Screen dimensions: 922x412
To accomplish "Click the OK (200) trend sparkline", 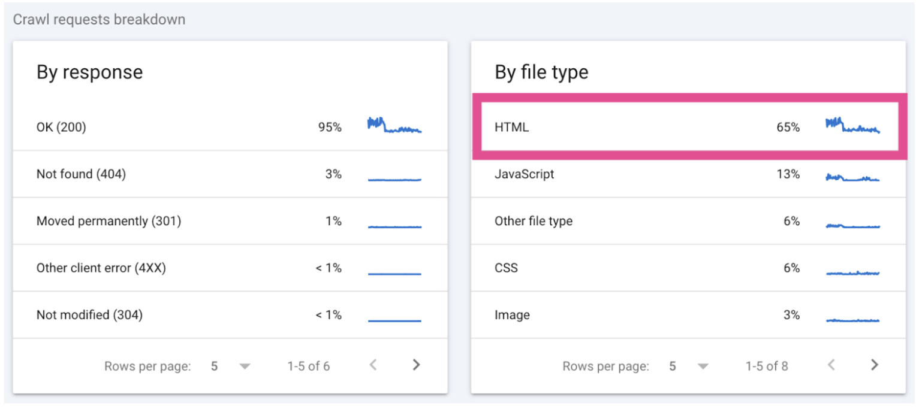I will tap(394, 126).
